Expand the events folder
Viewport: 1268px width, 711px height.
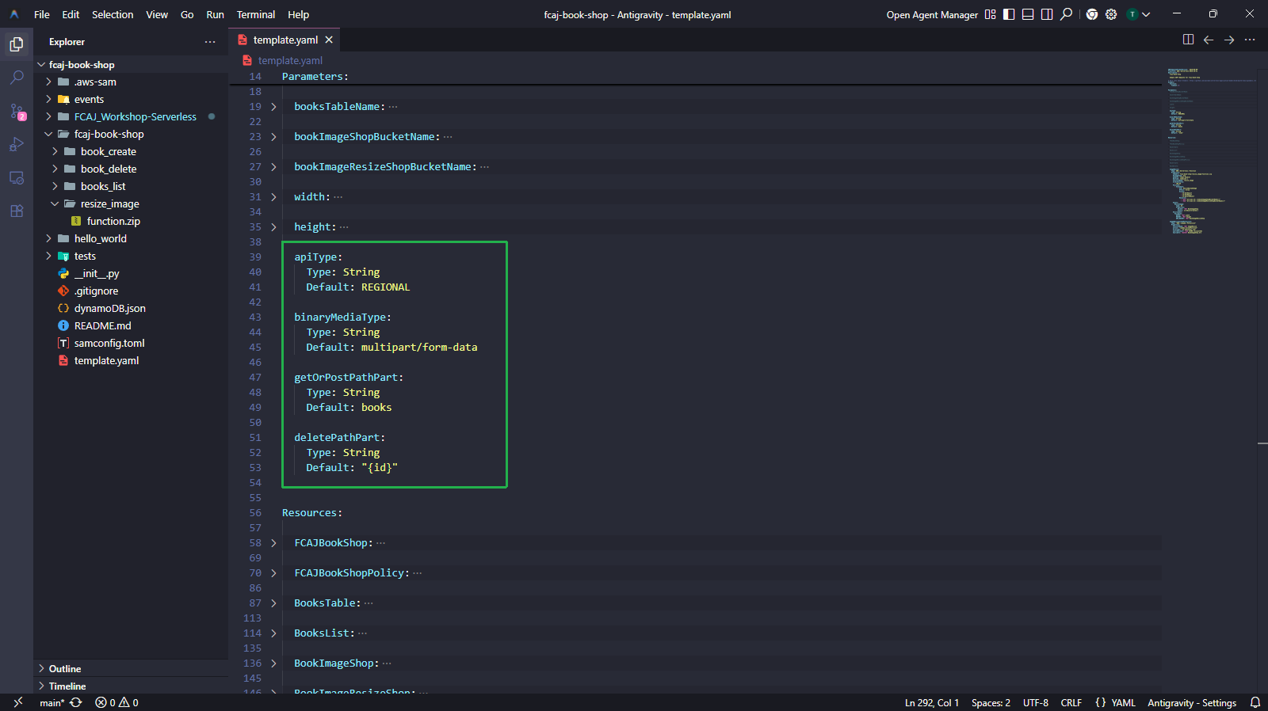(48, 99)
